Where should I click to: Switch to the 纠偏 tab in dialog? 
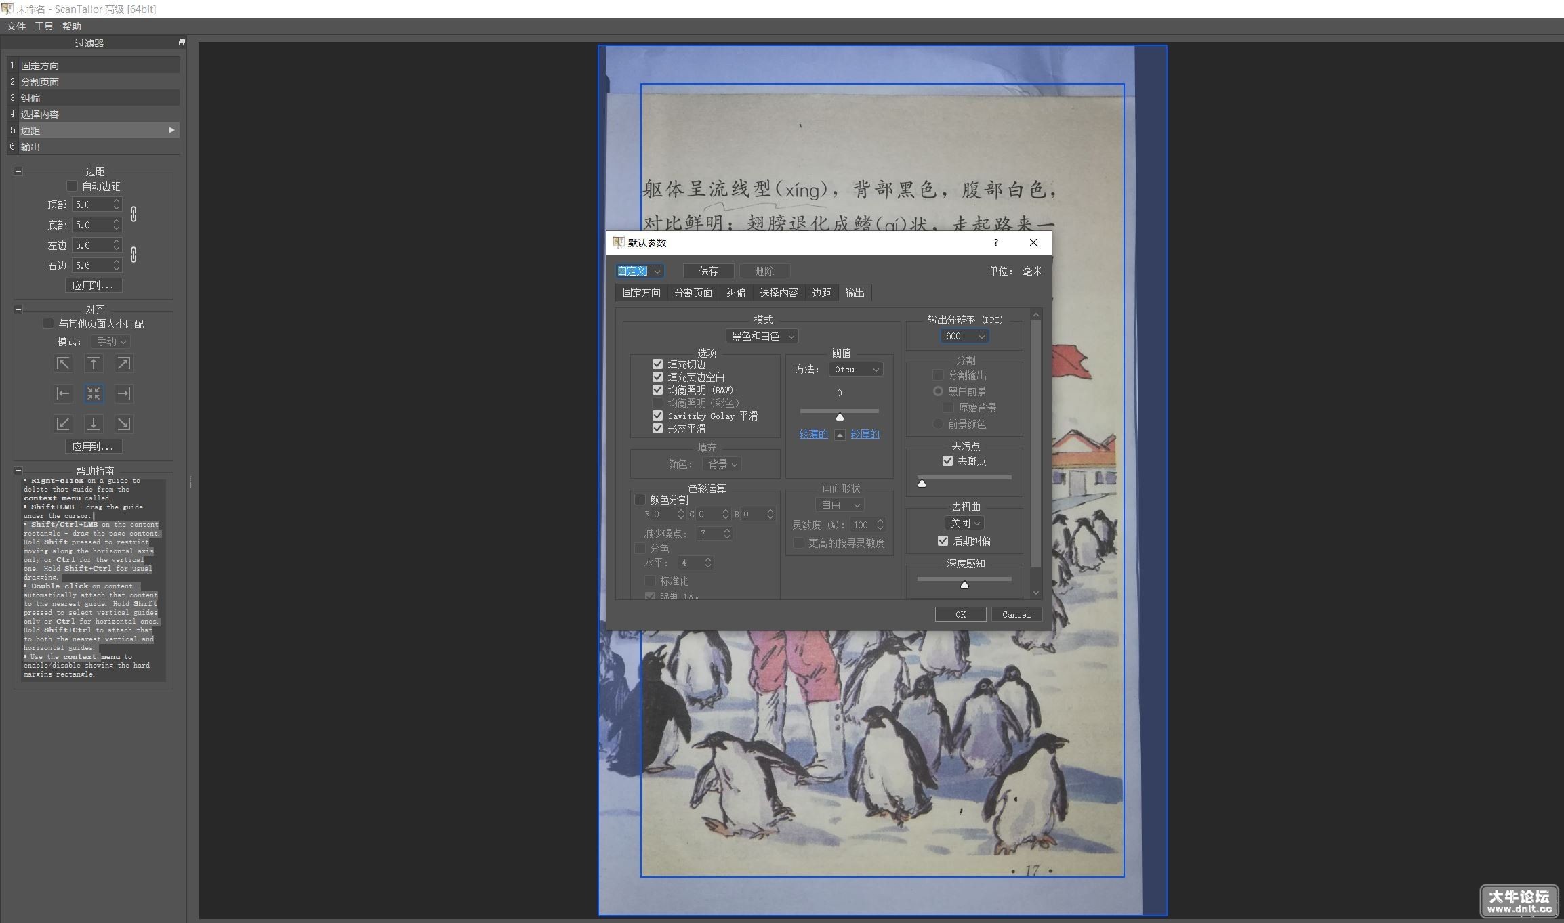pos(736,293)
